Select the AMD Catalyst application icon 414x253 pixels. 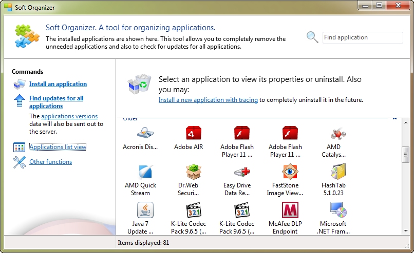[x=338, y=134]
